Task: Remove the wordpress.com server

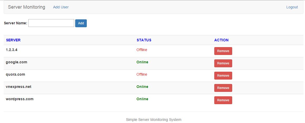Action: tap(223, 100)
